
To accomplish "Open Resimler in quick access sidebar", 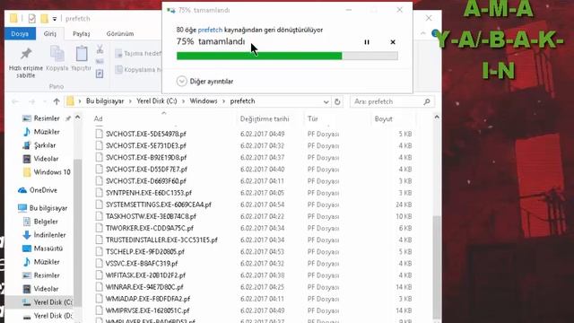I will point(46,118).
